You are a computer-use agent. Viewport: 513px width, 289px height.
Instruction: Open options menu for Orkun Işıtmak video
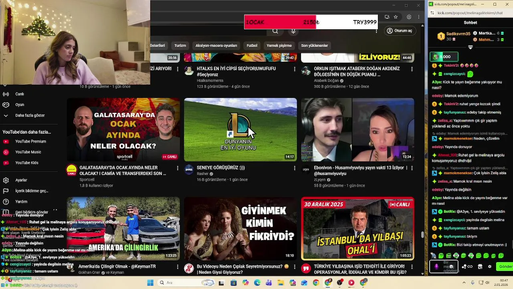point(412,69)
